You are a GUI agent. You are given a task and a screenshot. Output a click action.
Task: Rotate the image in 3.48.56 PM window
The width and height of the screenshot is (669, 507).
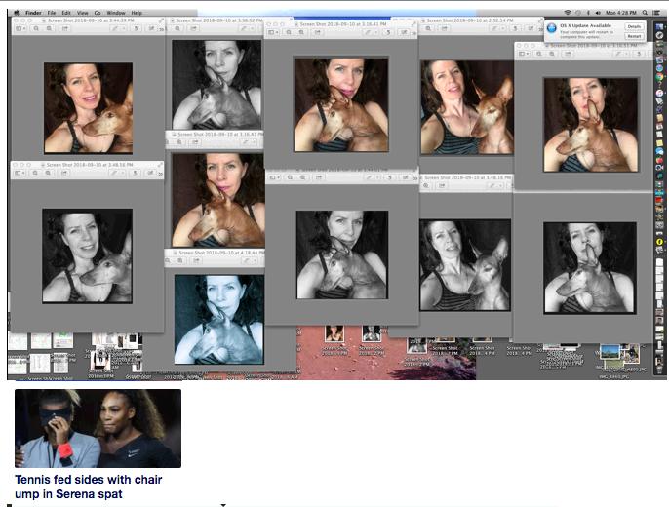pyautogui.click(x=136, y=173)
